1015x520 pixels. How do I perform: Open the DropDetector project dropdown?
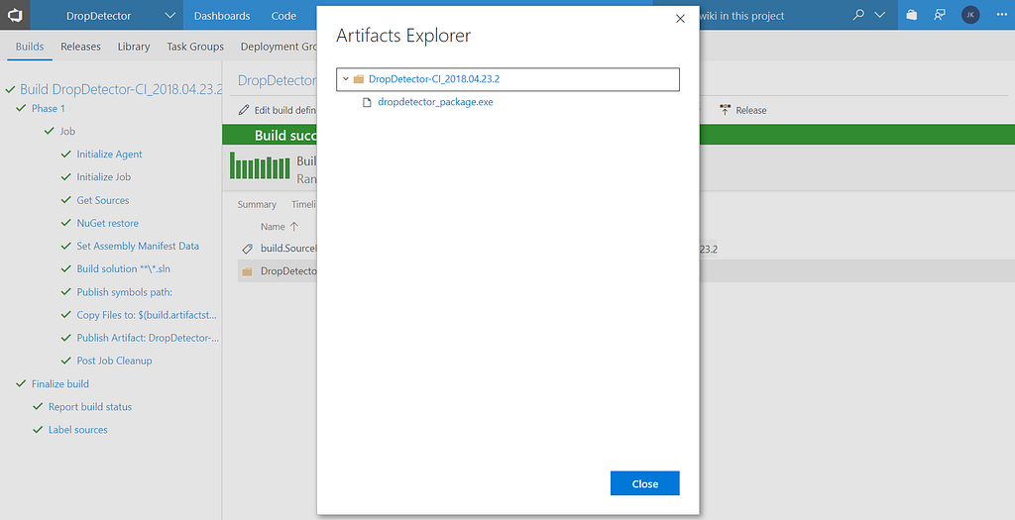pos(120,16)
